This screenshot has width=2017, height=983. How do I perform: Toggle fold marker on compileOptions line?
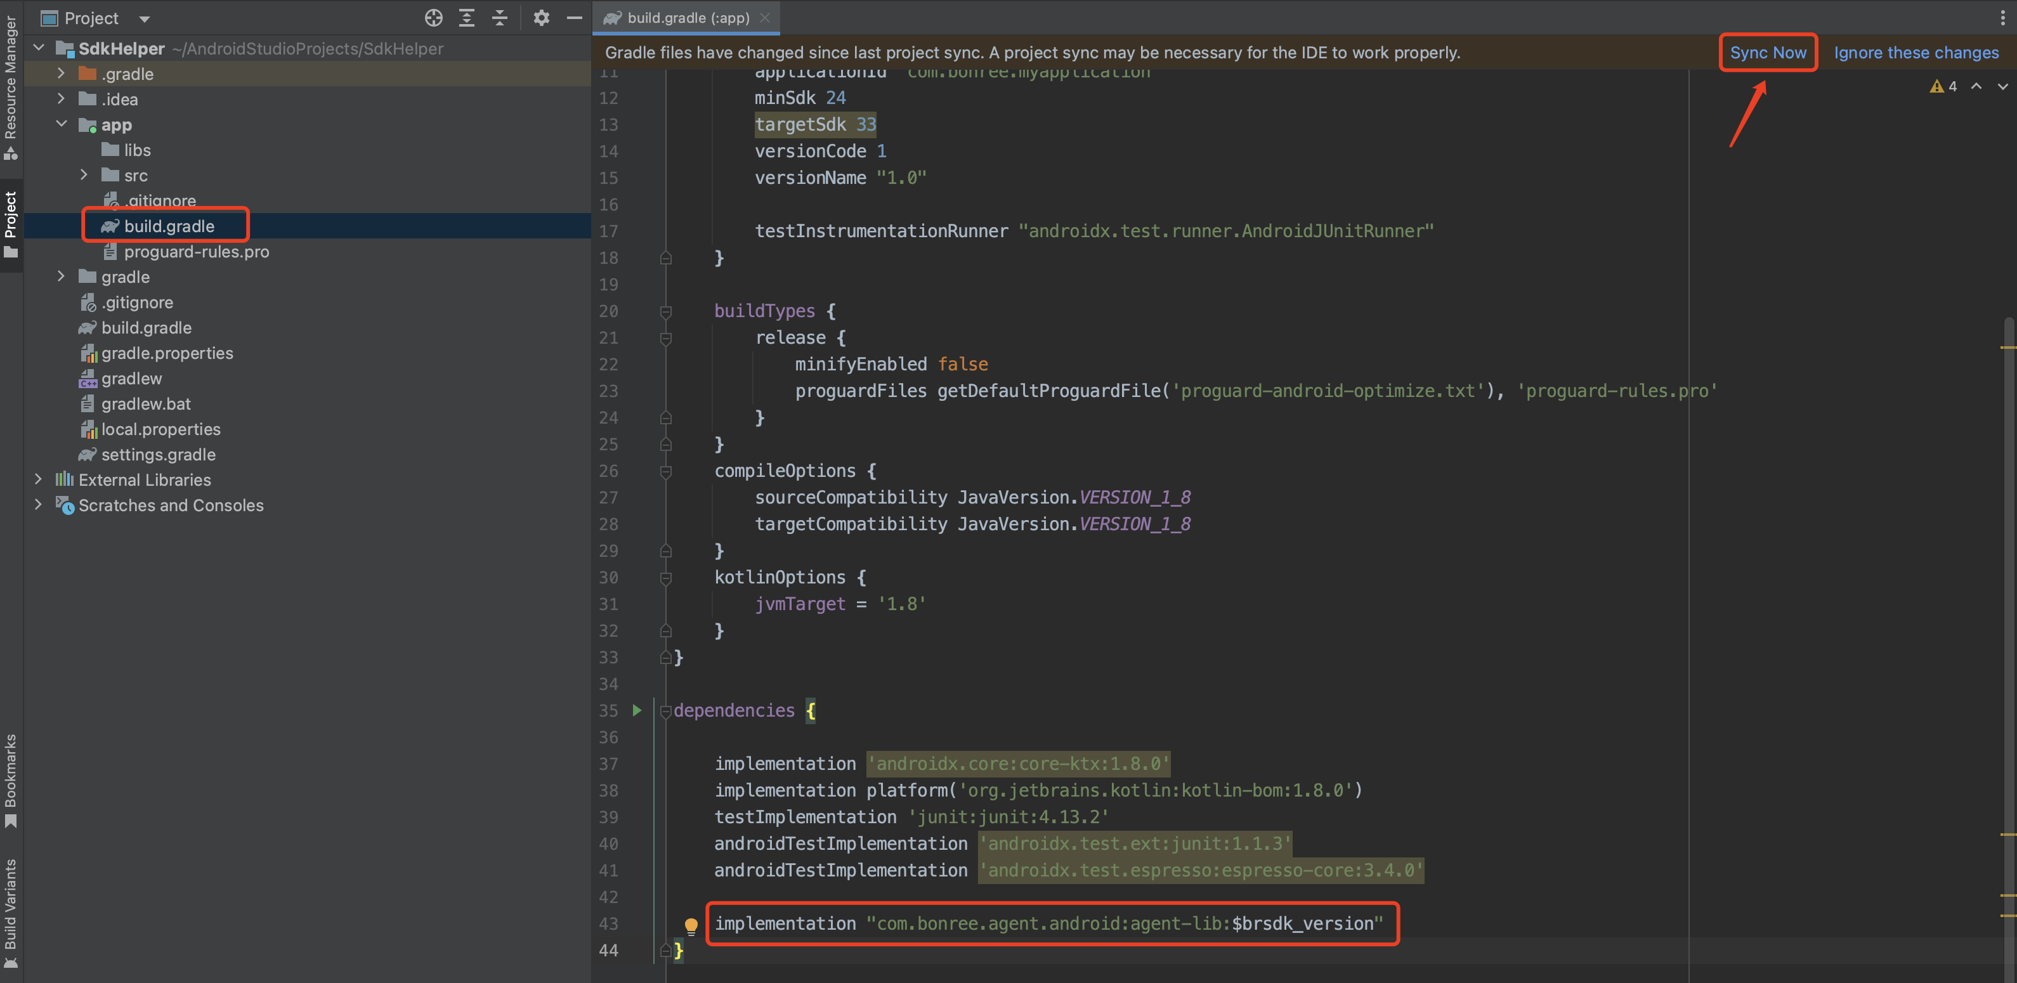665,471
